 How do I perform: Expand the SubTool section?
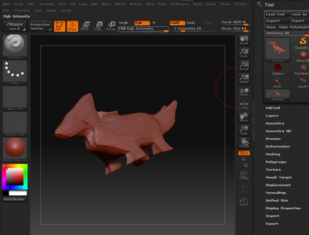click(272, 108)
